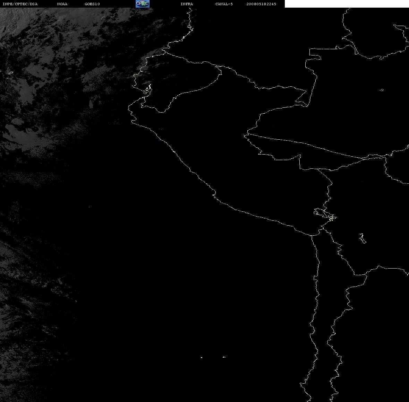Click the INPE/CPTEC/DSA header label
The height and width of the screenshot is (402, 409).
pos(20,4)
